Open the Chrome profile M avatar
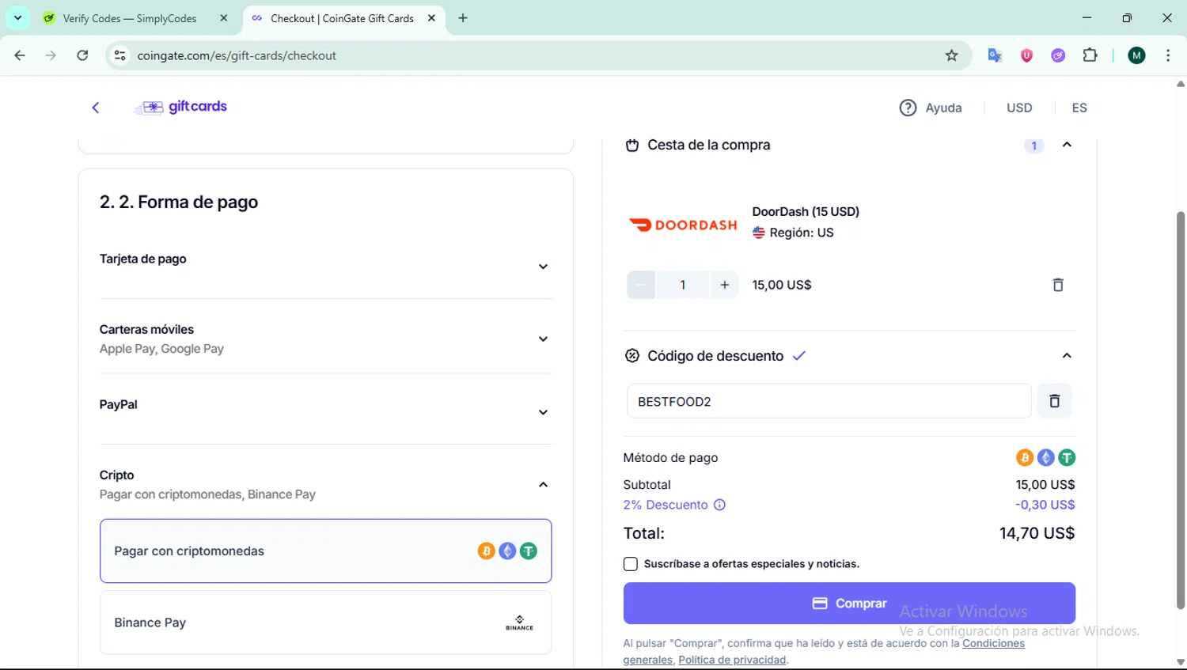This screenshot has width=1187, height=670. tap(1137, 55)
